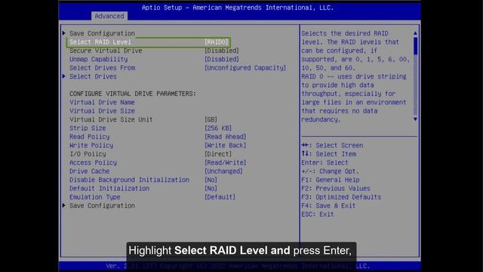Viewport: 483px width, 272px height.
Task: Select Virtual Drive Size Unit row
Action: pos(111,119)
